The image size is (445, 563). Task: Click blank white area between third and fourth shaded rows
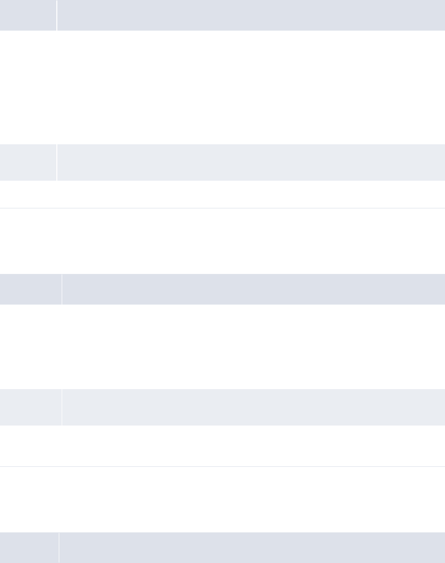[222, 347]
